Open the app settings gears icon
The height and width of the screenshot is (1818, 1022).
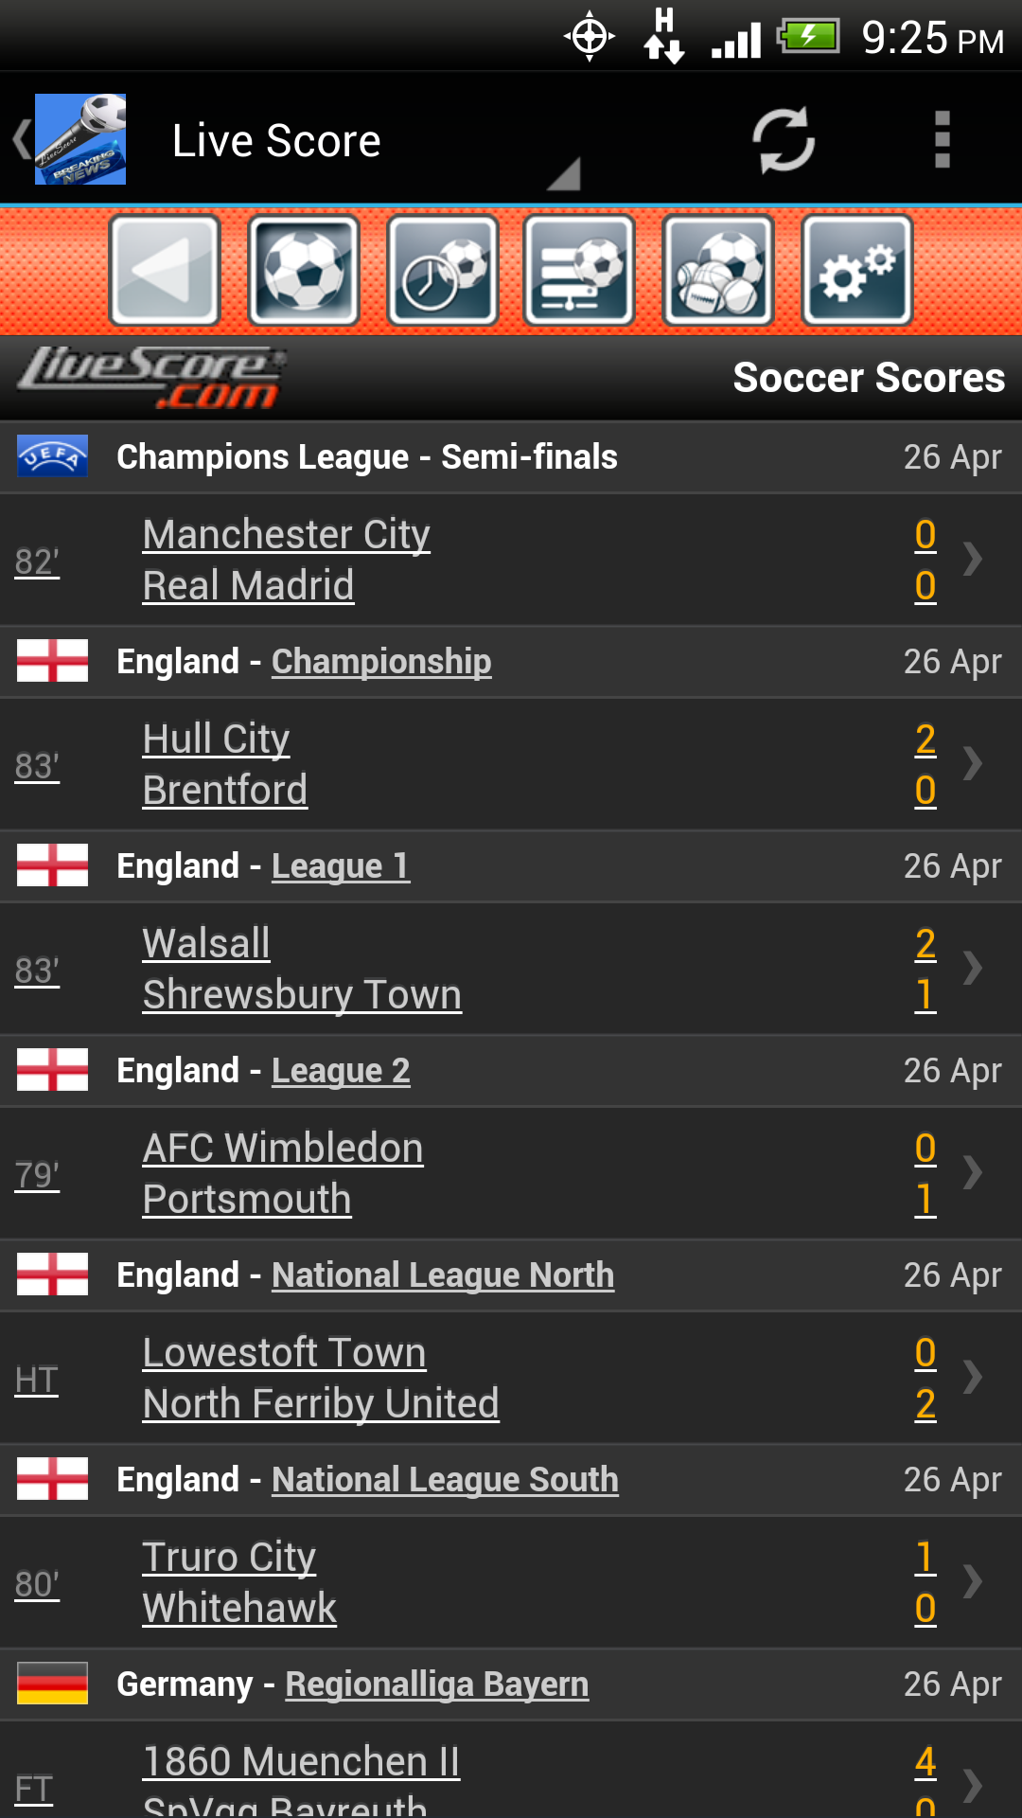[856, 270]
